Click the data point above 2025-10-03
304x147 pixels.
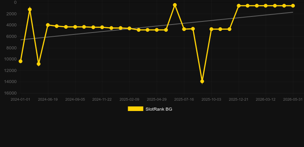click(211, 29)
